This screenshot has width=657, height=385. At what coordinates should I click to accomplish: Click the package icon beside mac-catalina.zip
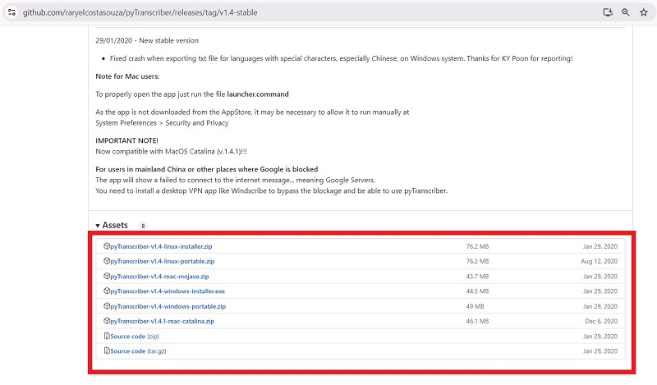(x=107, y=322)
